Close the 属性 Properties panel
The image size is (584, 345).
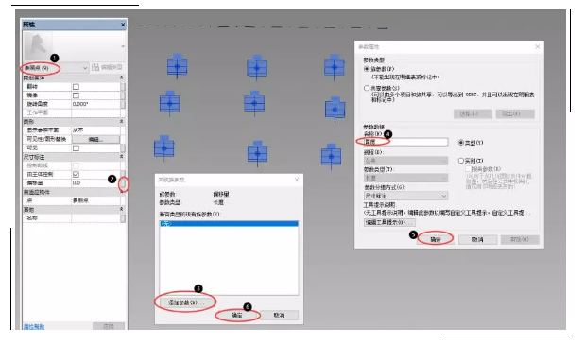pos(123,25)
